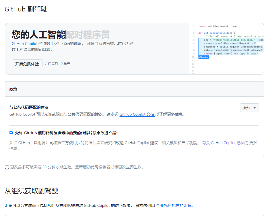Click the GitHub 副驾驶 page title

[26, 9]
